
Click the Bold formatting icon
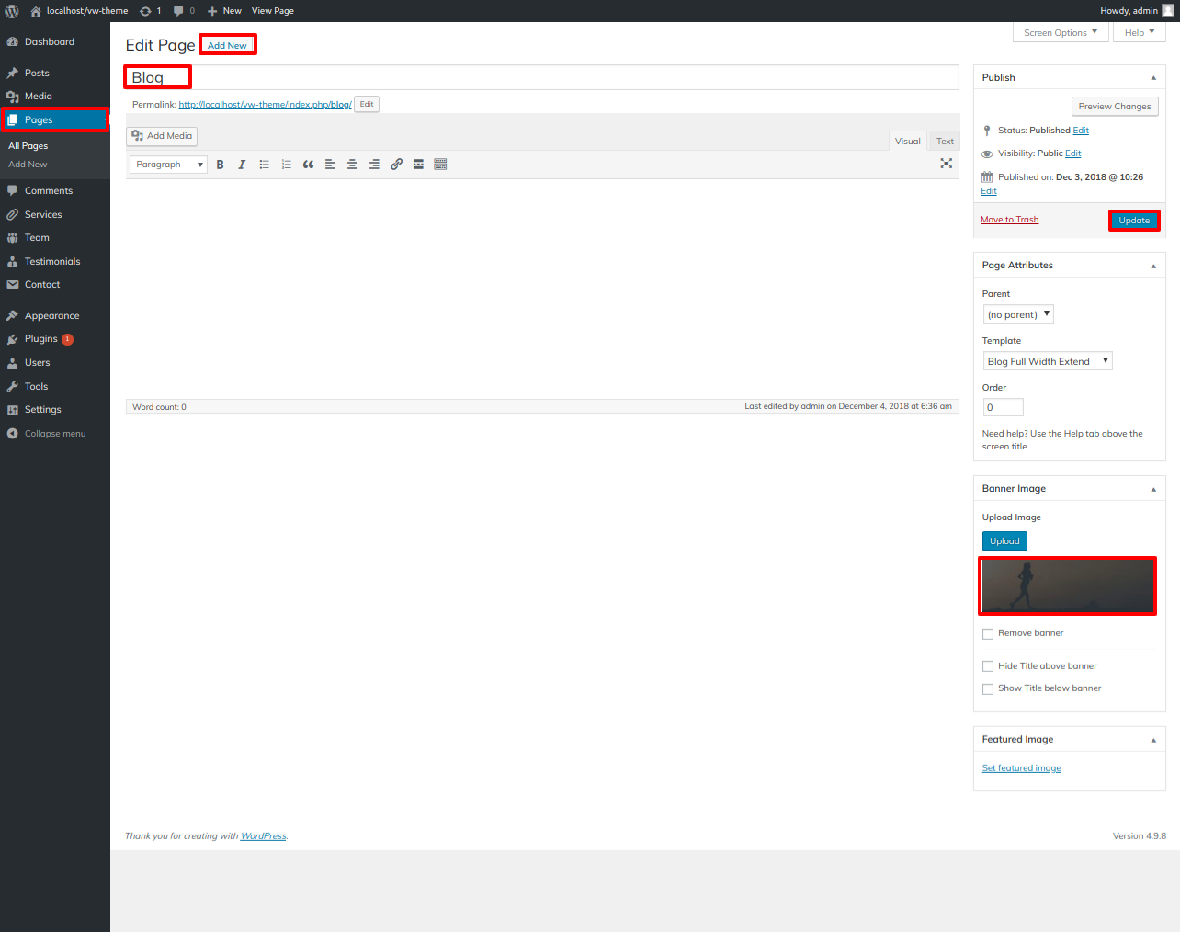coord(220,165)
